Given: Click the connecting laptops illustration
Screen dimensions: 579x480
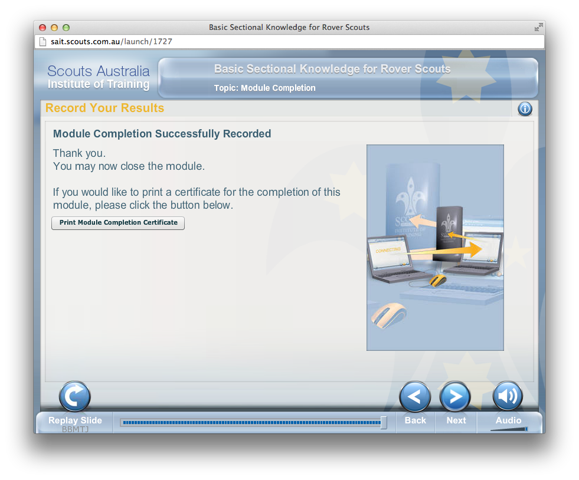Looking at the screenshot, I should point(435,248).
